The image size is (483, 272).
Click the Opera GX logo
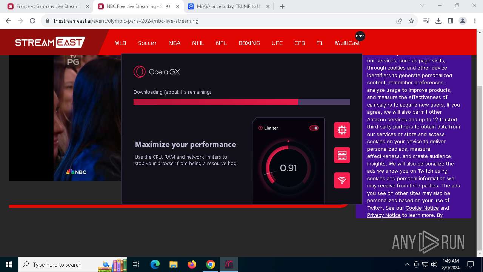pyautogui.click(x=157, y=72)
